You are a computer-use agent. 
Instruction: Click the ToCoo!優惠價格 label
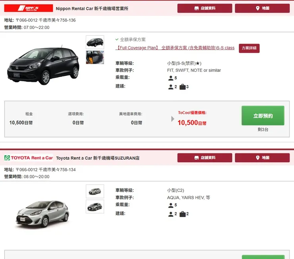pyautogui.click(x=192, y=113)
